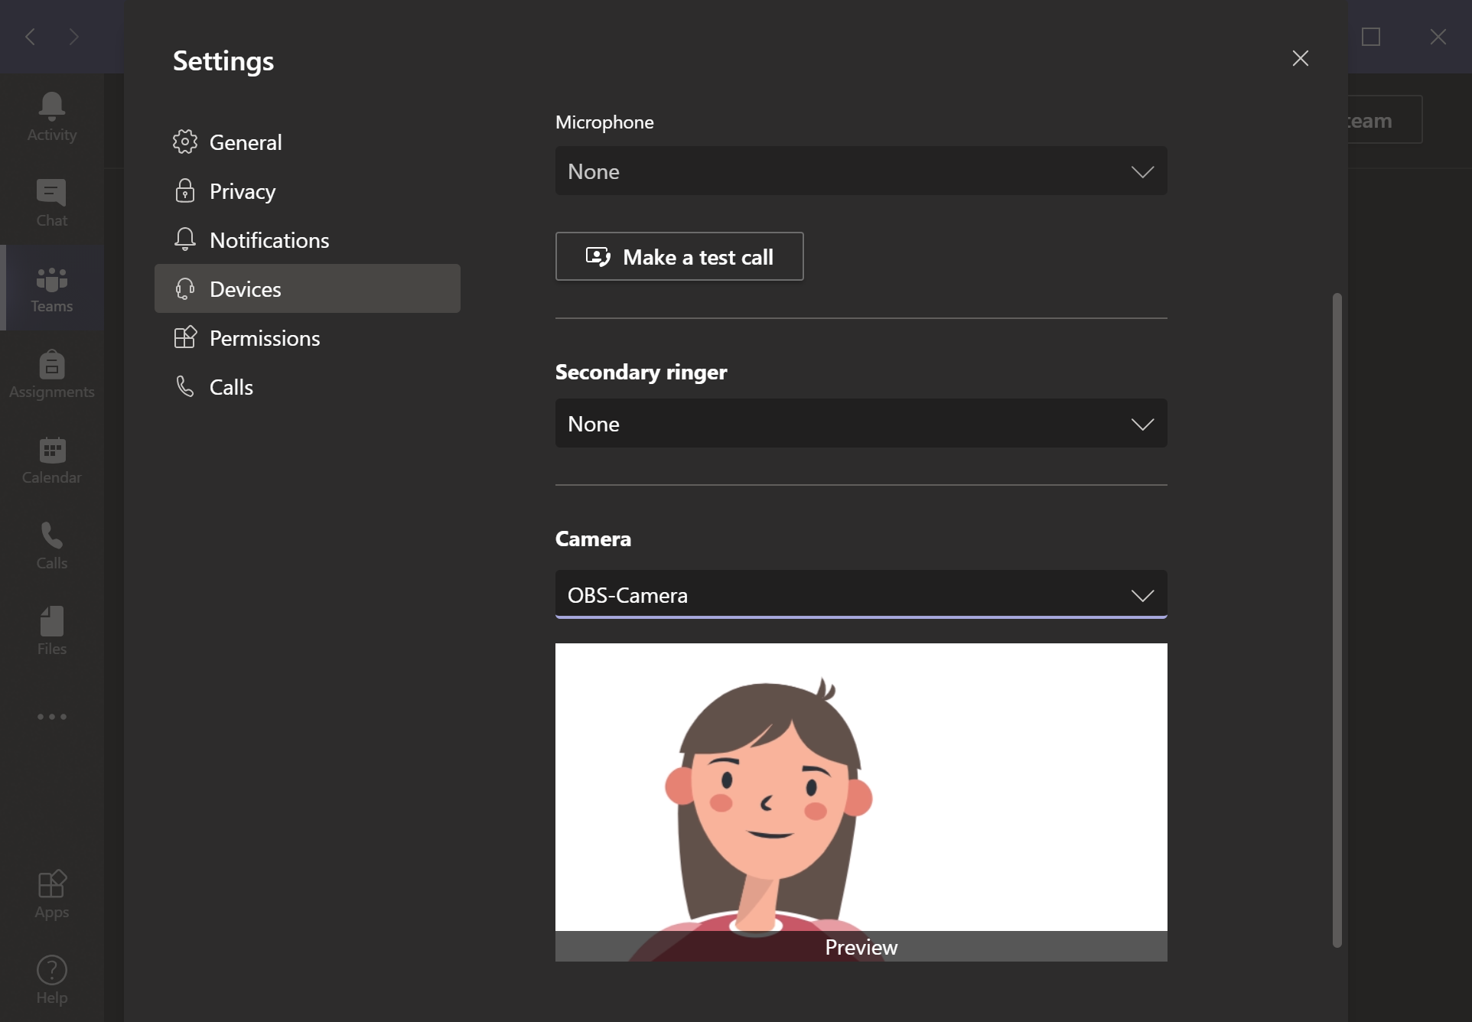This screenshot has height=1022, width=1472.
Task: Select the Teams sidebar icon
Action: (x=51, y=288)
